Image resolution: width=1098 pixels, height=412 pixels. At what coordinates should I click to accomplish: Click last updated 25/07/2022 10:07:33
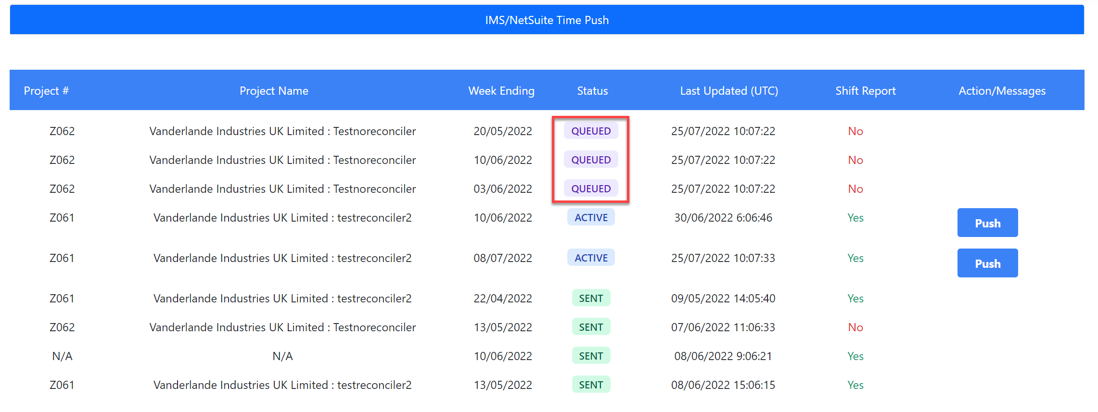(x=723, y=258)
